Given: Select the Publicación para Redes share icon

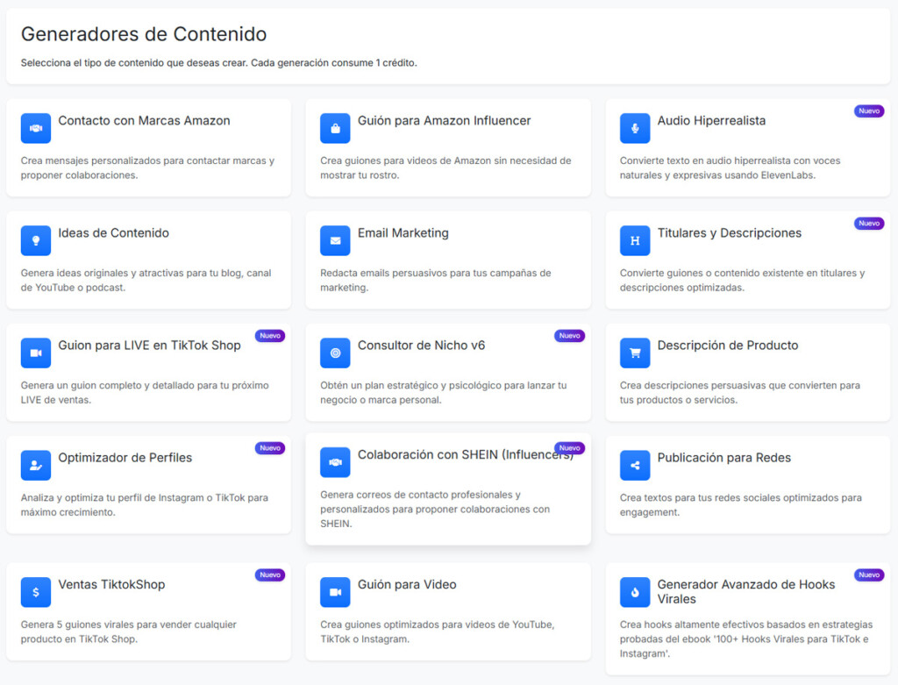Looking at the screenshot, I should coord(635,465).
